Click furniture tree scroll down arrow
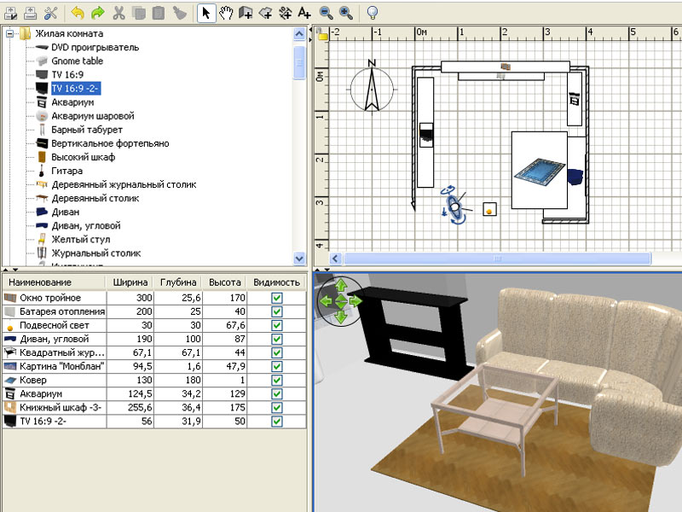682x512 pixels. tap(299, 259)
